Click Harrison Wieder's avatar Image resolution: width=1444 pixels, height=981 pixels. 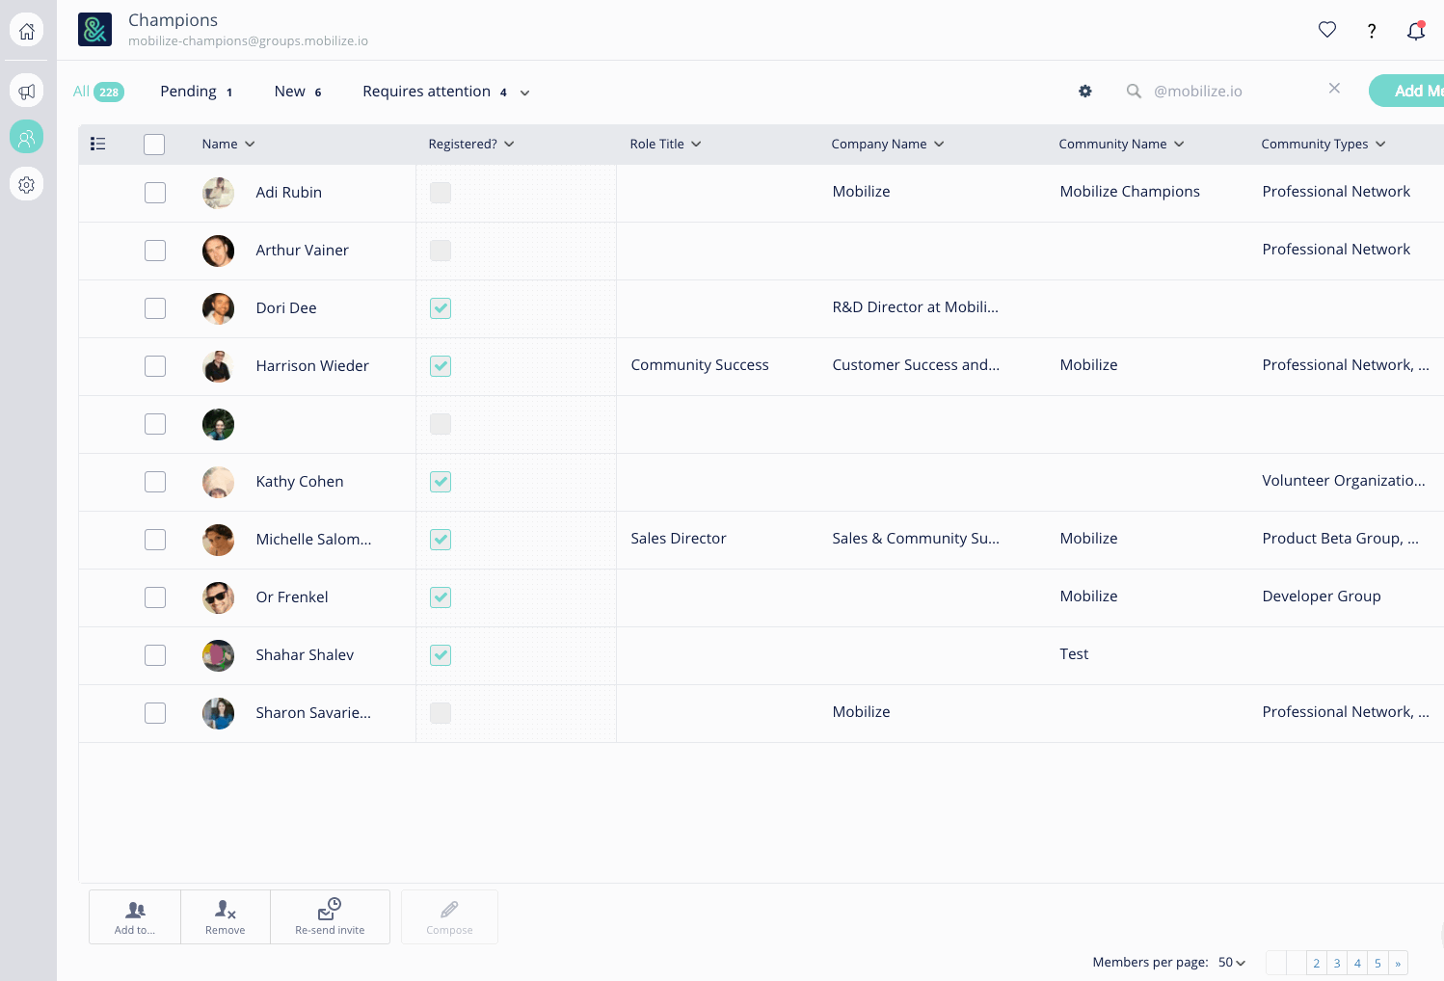click(218, 366)
